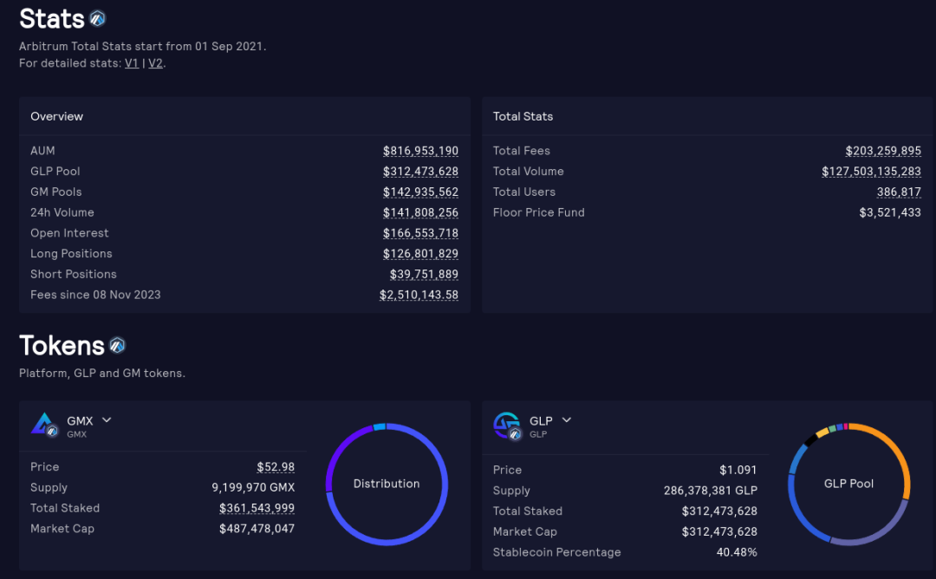The width and height of the screenshot is (936, 579).
Task: Click the GMX price $52.98
Action: (276, 467)
